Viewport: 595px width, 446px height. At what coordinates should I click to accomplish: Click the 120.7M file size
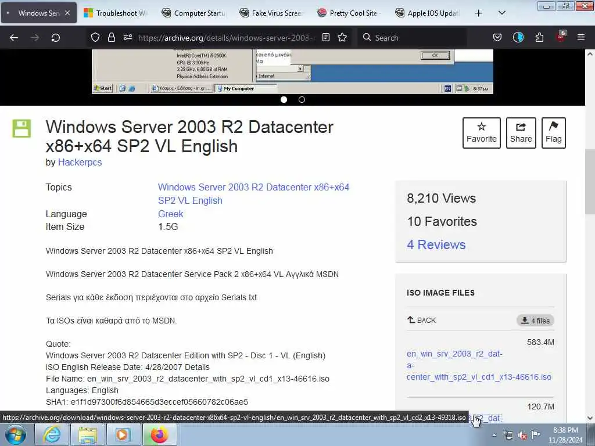pyautogui.click(x=540, y=407)
